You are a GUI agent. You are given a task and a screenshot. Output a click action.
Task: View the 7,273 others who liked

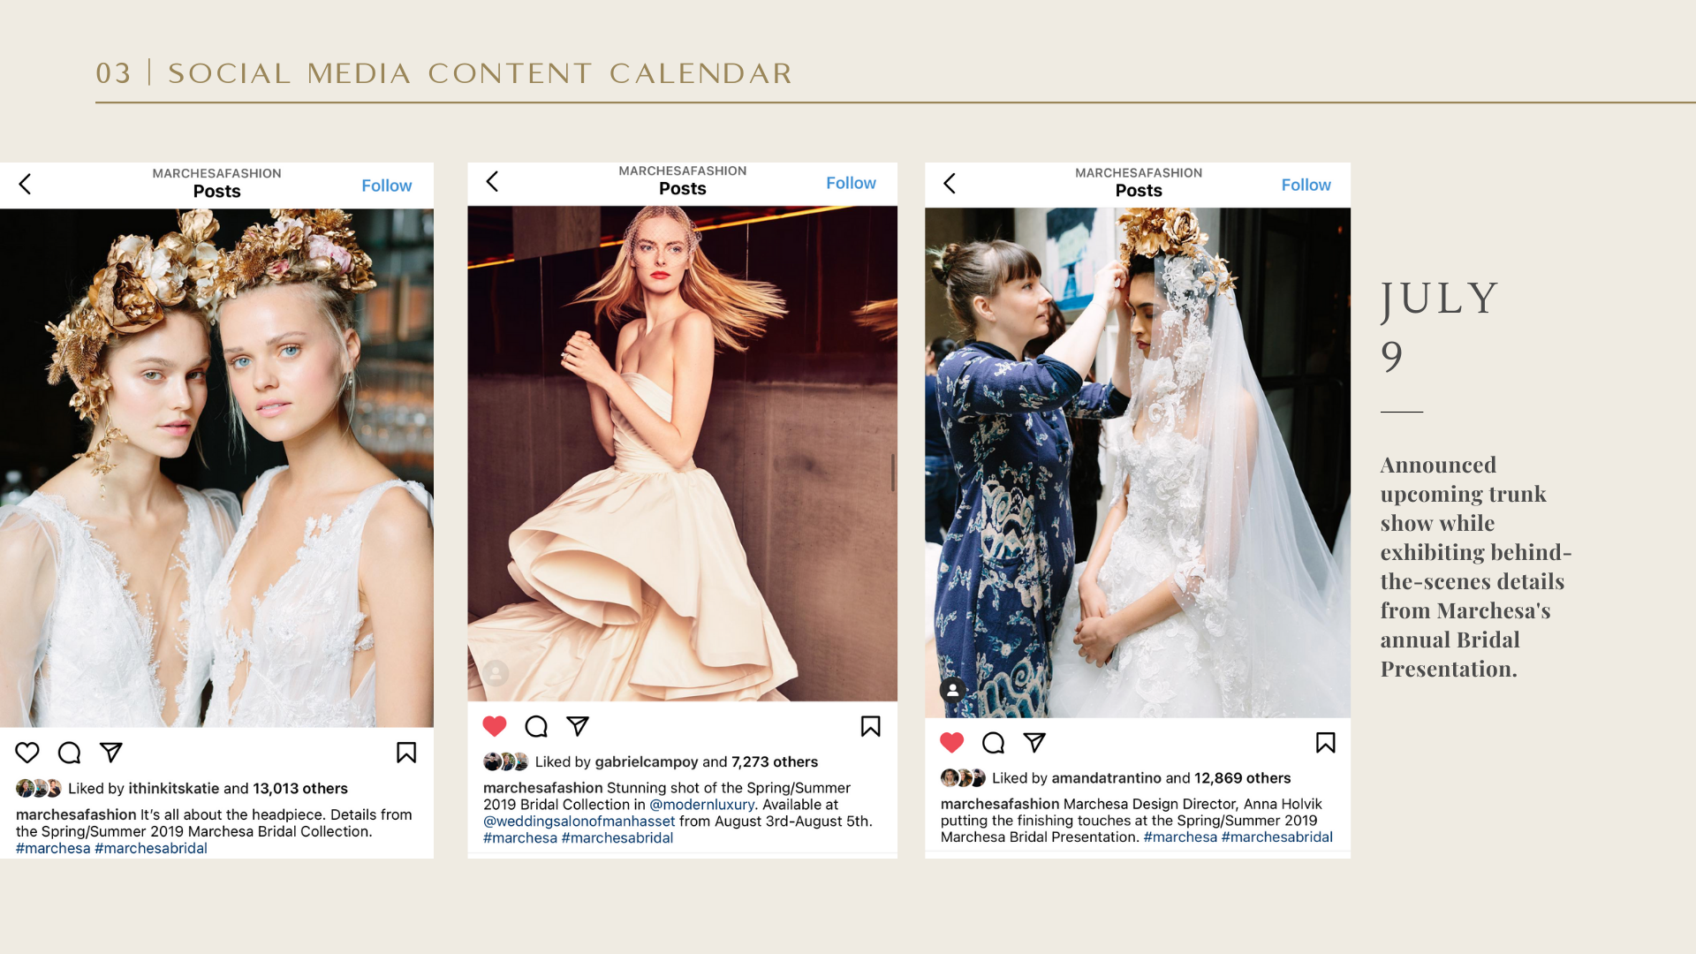tap(775, 761)
